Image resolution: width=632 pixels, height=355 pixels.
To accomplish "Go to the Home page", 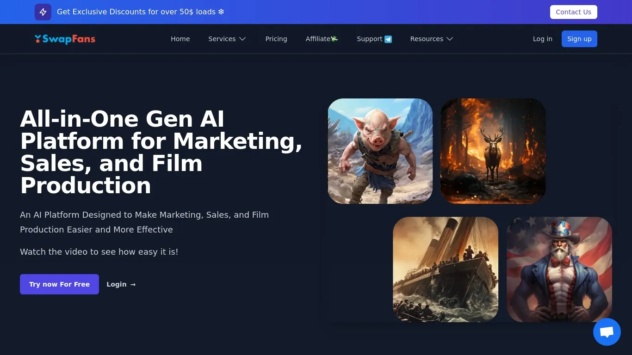I will click(x=180, y=39).
